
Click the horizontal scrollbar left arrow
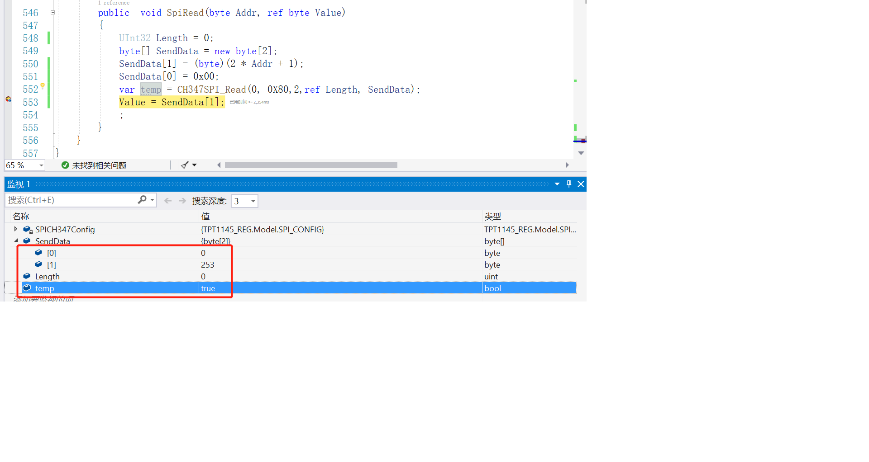coord(219,165)
